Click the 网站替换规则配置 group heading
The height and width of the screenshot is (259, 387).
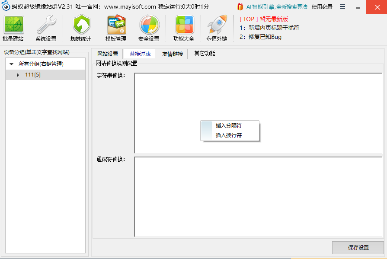(116, 64)
